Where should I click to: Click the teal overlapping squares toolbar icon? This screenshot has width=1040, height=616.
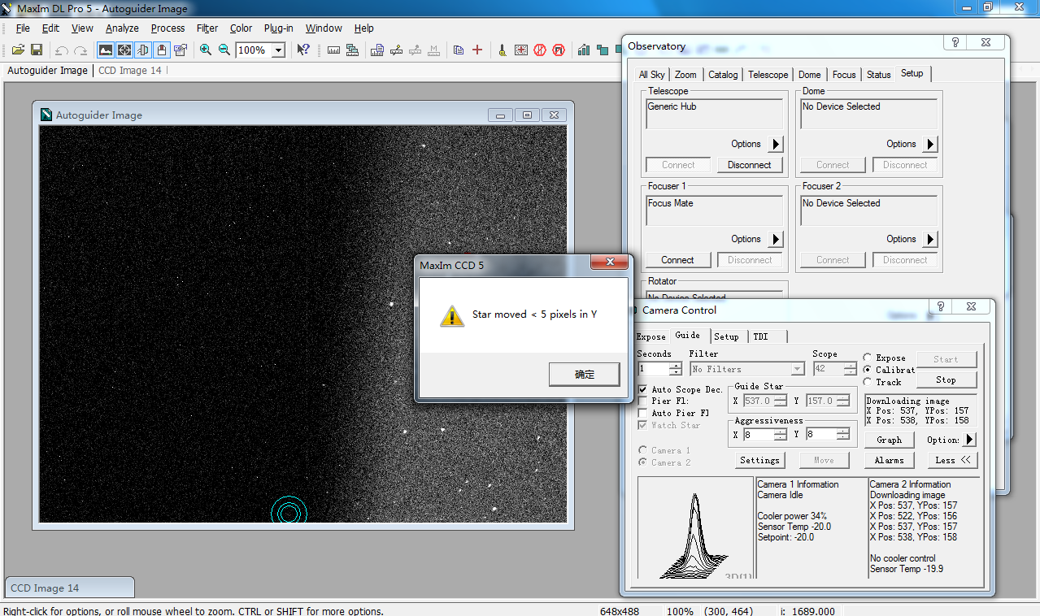603,50
